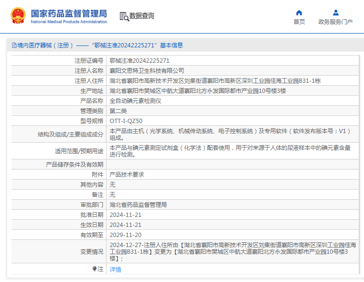Click the document icon before 境内医疗器械

click(14, 45)
